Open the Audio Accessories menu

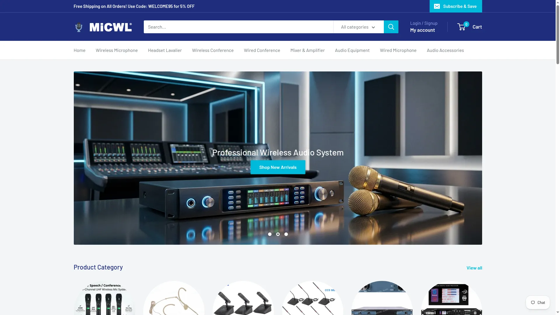[x=445, y=50]
